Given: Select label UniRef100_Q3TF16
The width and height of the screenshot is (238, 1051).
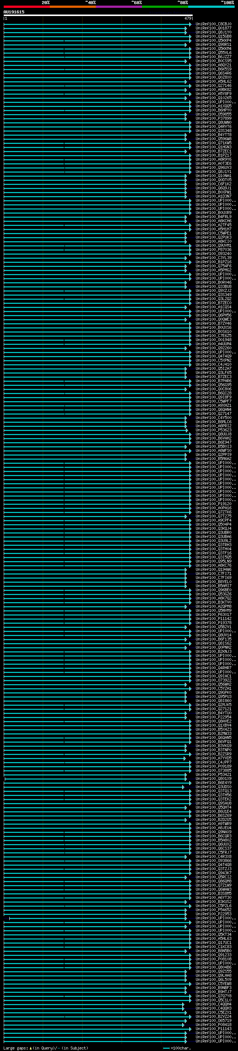Looking at the screenshot, I should [213, 553].
